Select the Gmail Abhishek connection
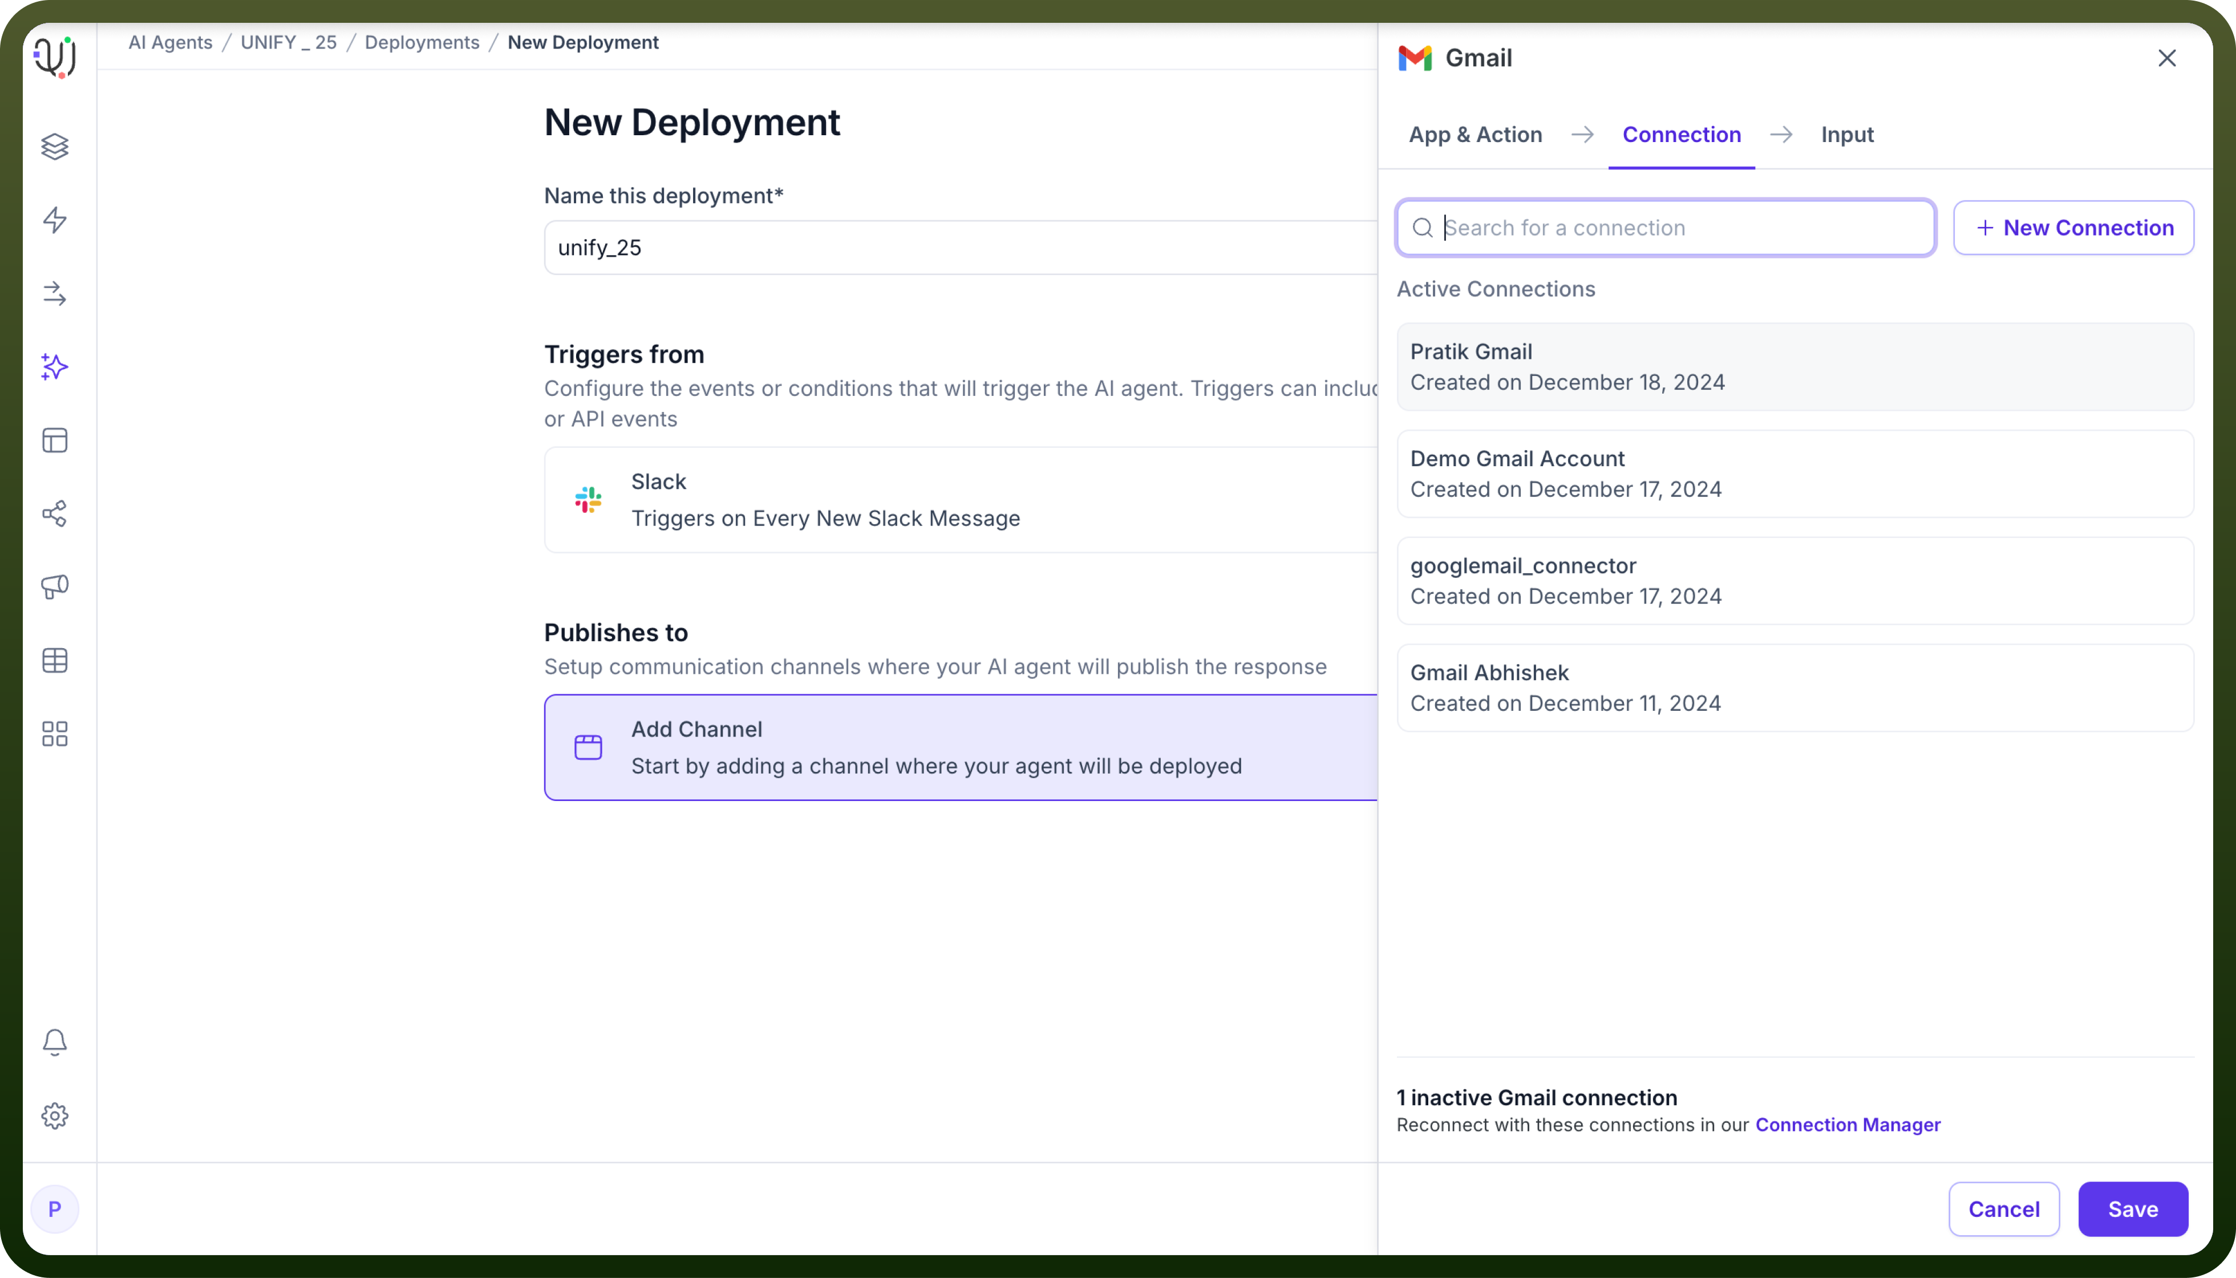 (x=1795, y=688)
